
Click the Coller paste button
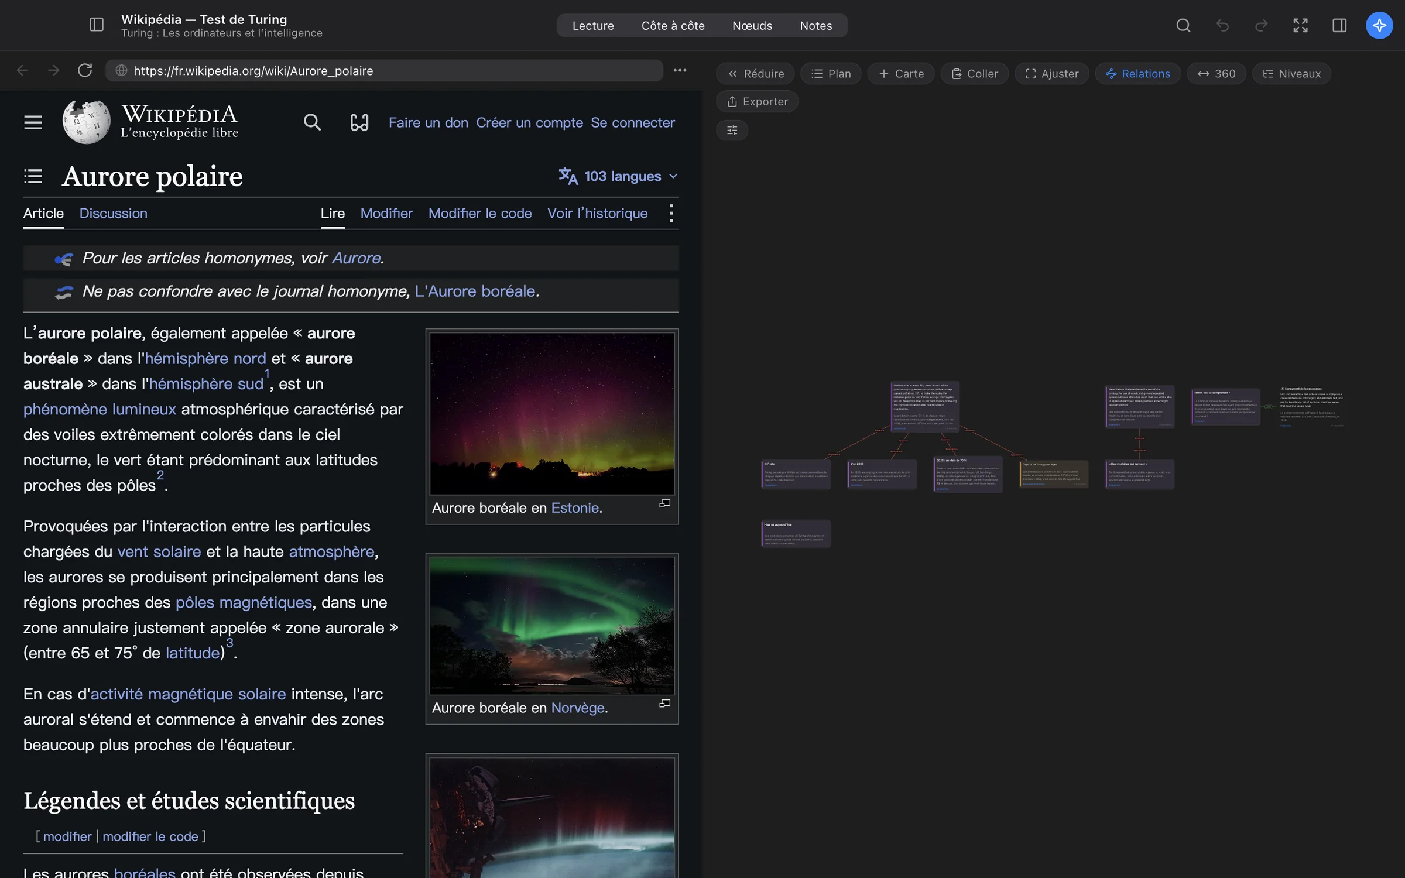coord(974,73)
